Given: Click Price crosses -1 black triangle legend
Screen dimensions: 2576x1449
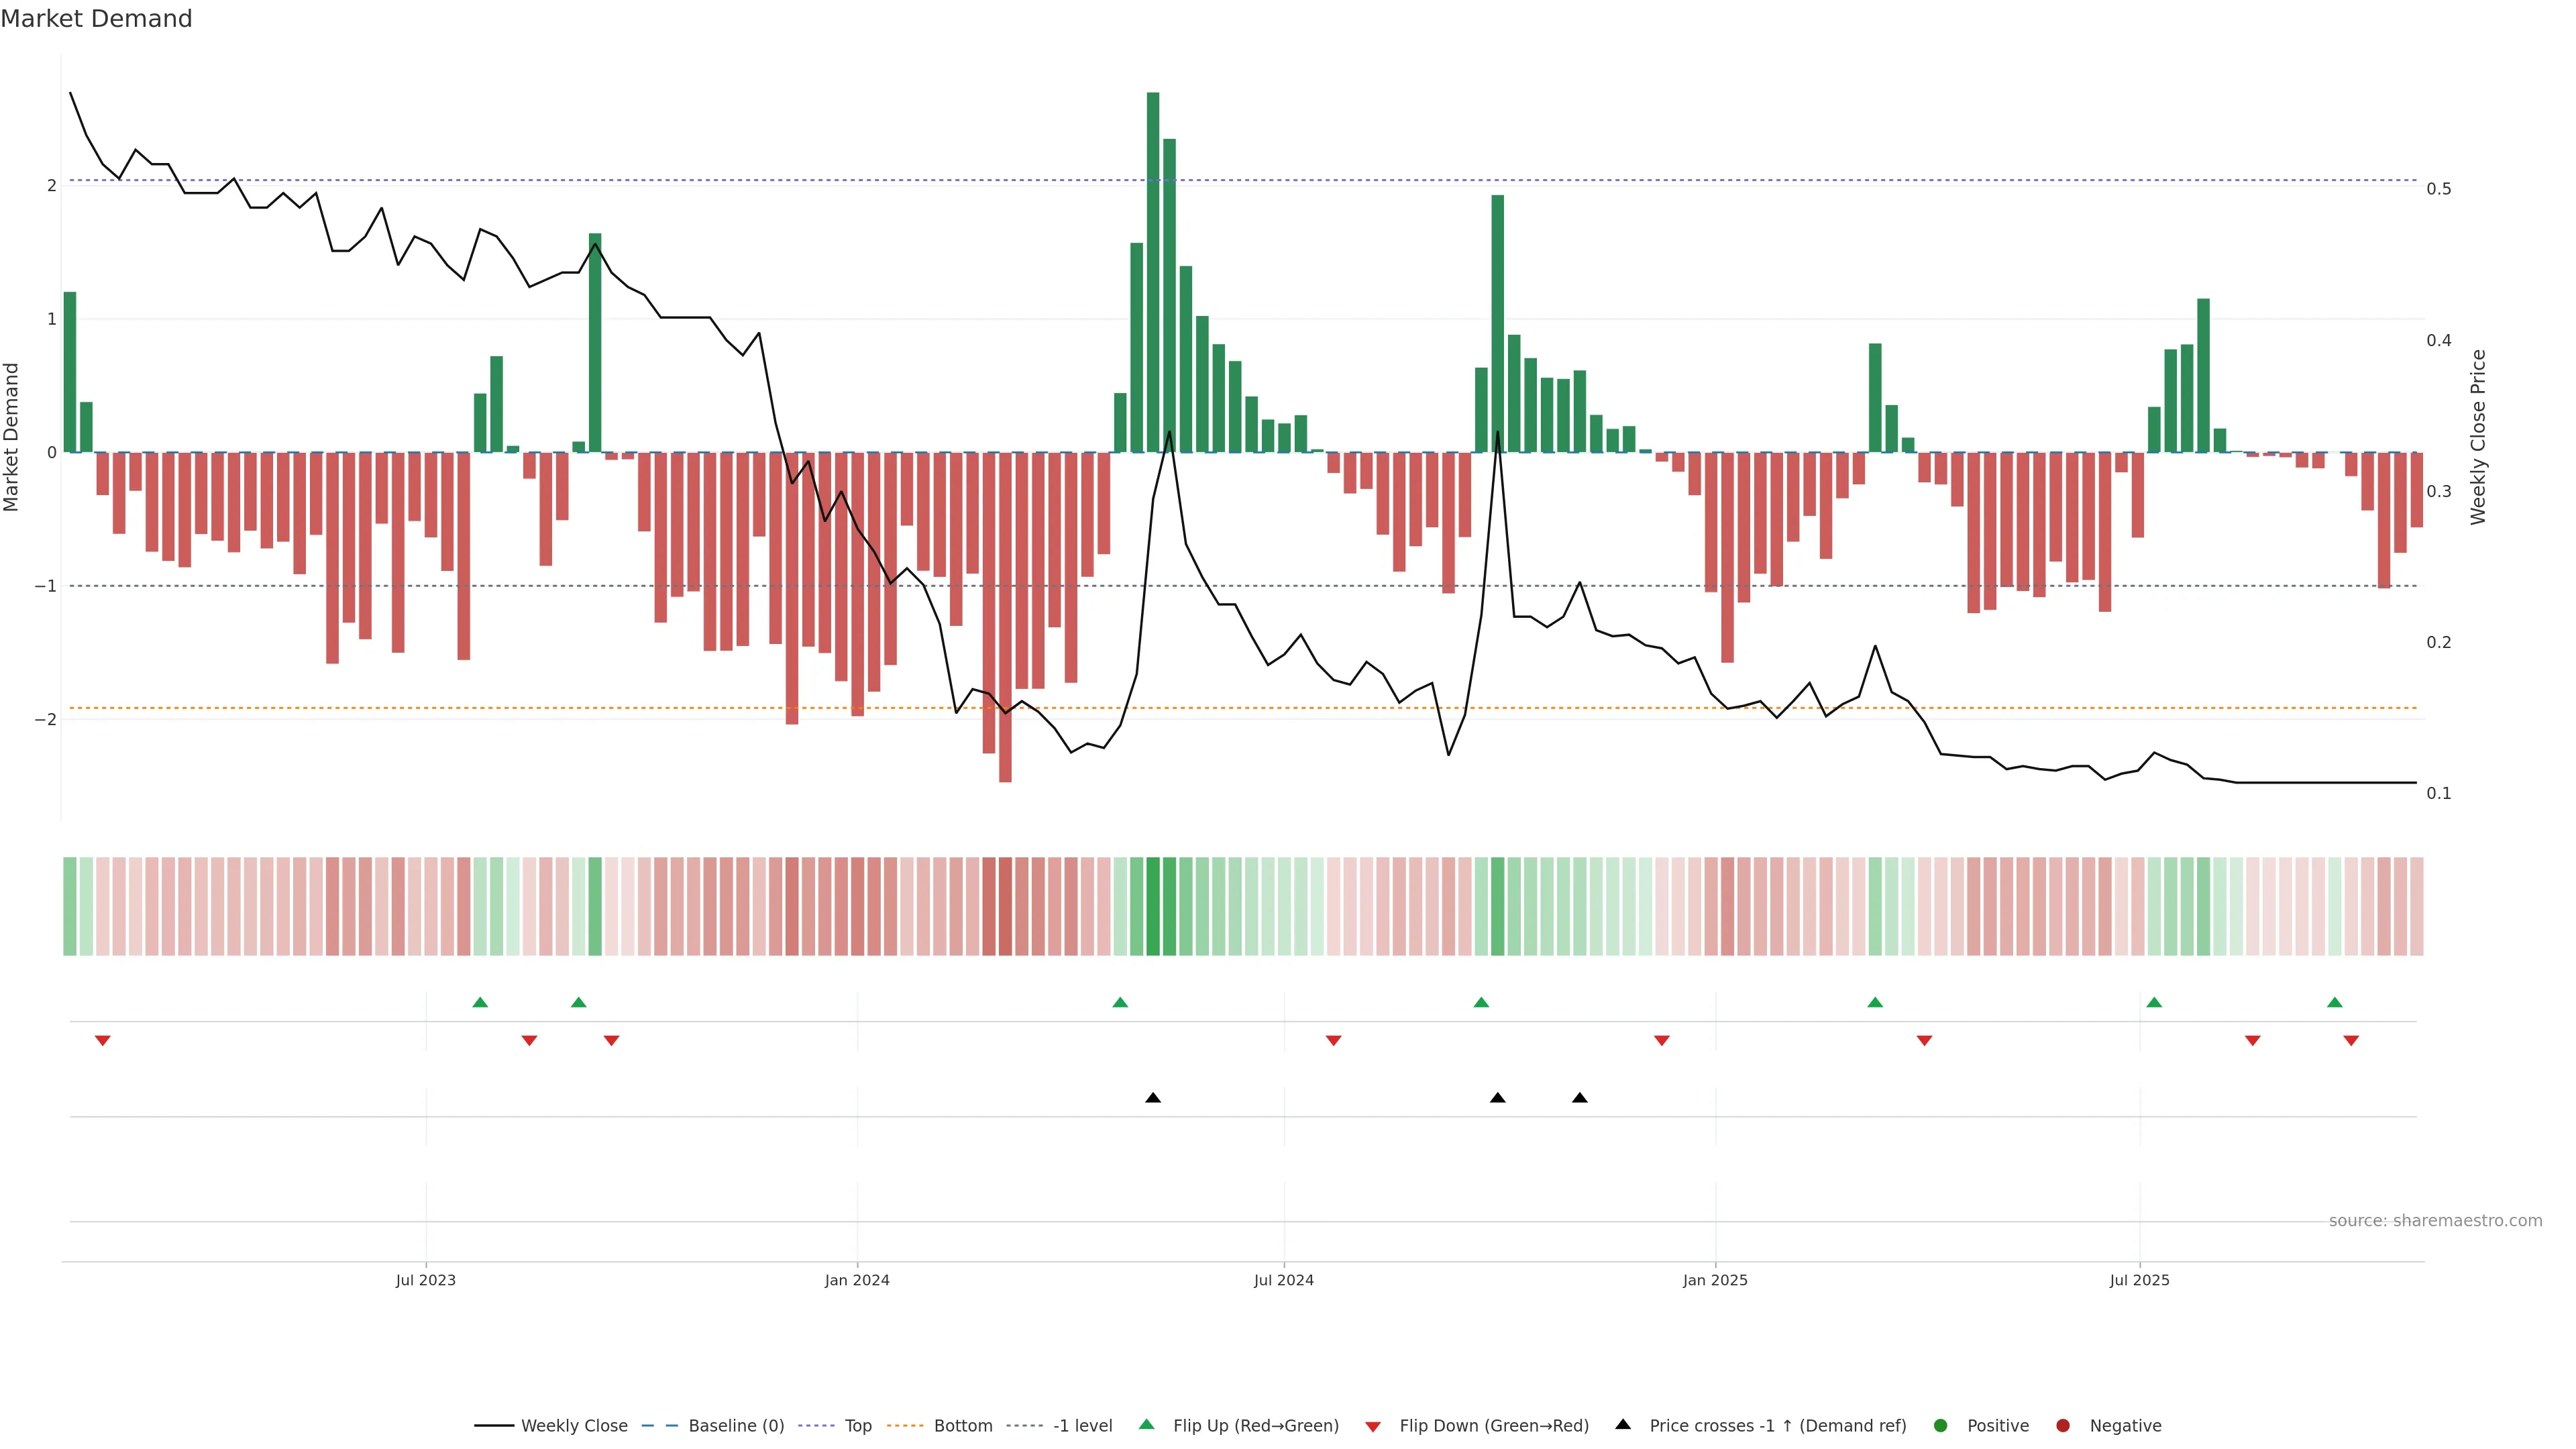Looking at the screenshot, I should click(x=1623, y=1425).
